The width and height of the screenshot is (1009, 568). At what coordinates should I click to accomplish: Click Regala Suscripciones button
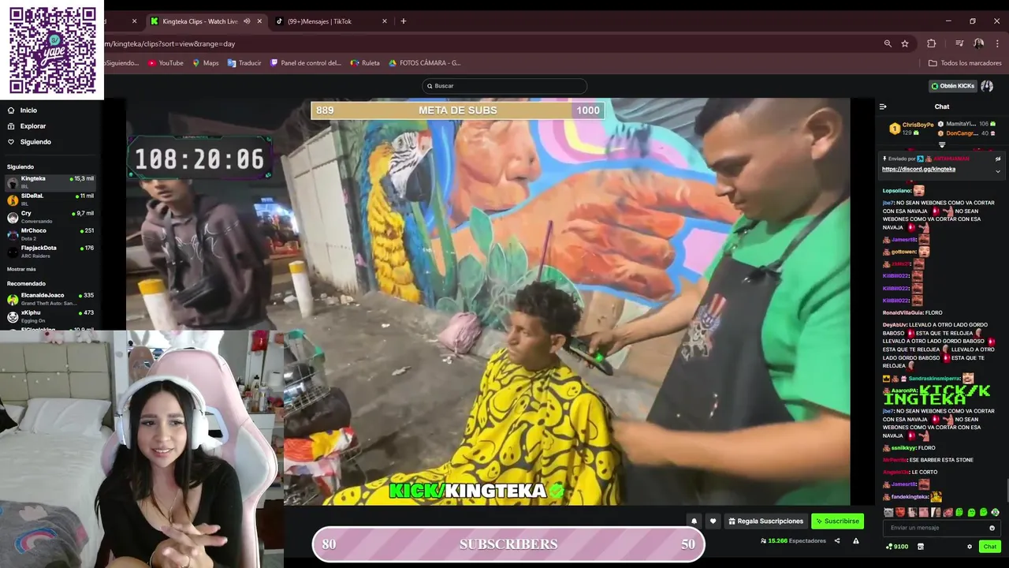coord(765,521)
